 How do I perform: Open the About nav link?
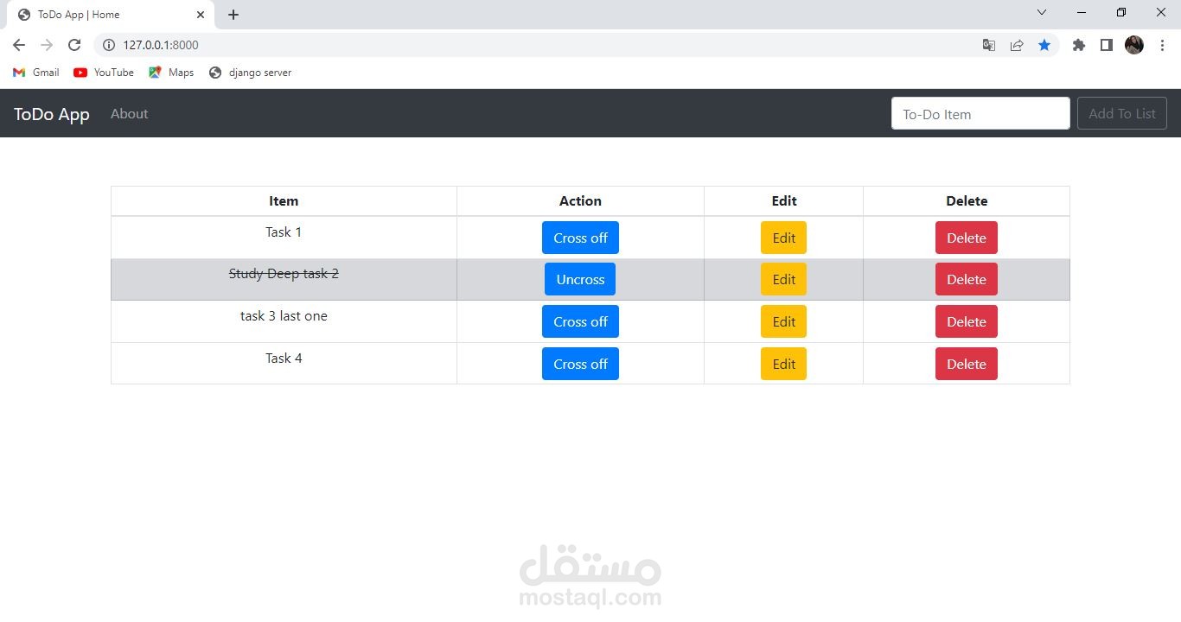coord(130,114)
